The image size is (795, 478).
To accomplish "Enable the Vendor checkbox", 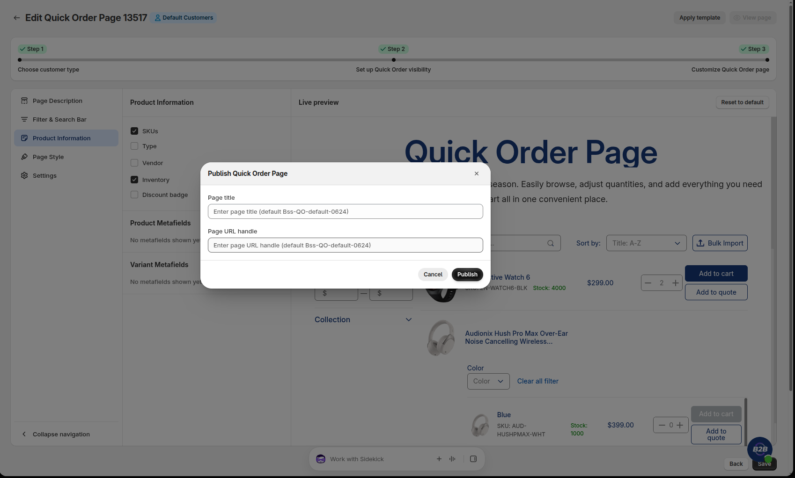I will click(x=134, y=163).
